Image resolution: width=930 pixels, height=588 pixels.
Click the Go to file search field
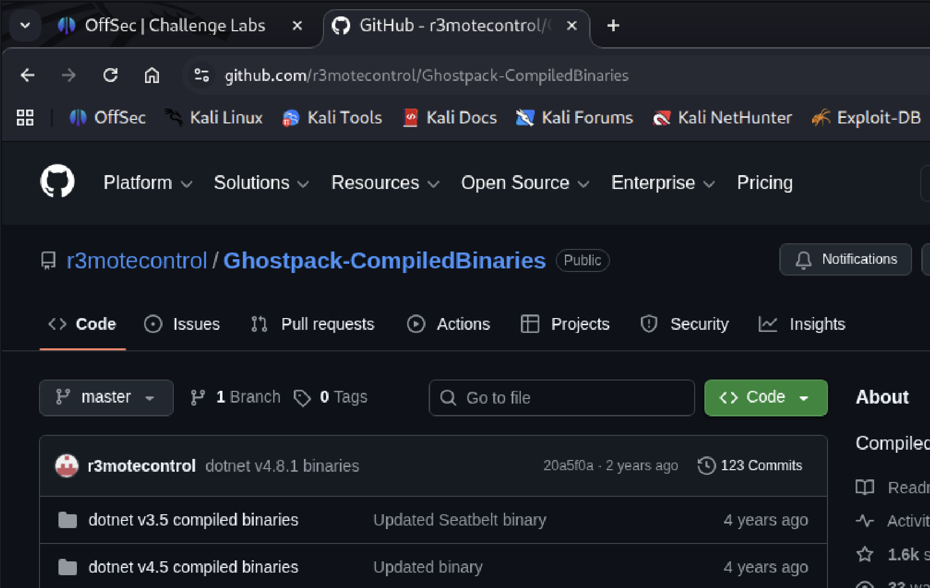[x=562, y=397]
